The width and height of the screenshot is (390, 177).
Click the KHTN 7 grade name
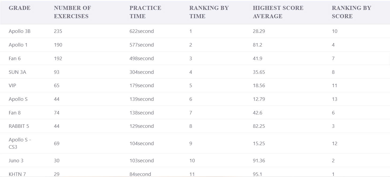click(17, 174)
